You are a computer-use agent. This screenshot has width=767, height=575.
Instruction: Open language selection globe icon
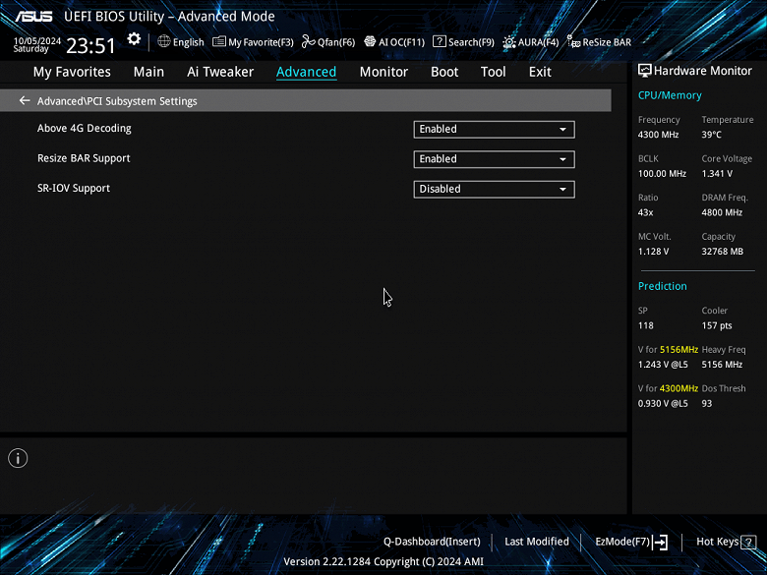[164, 41]
